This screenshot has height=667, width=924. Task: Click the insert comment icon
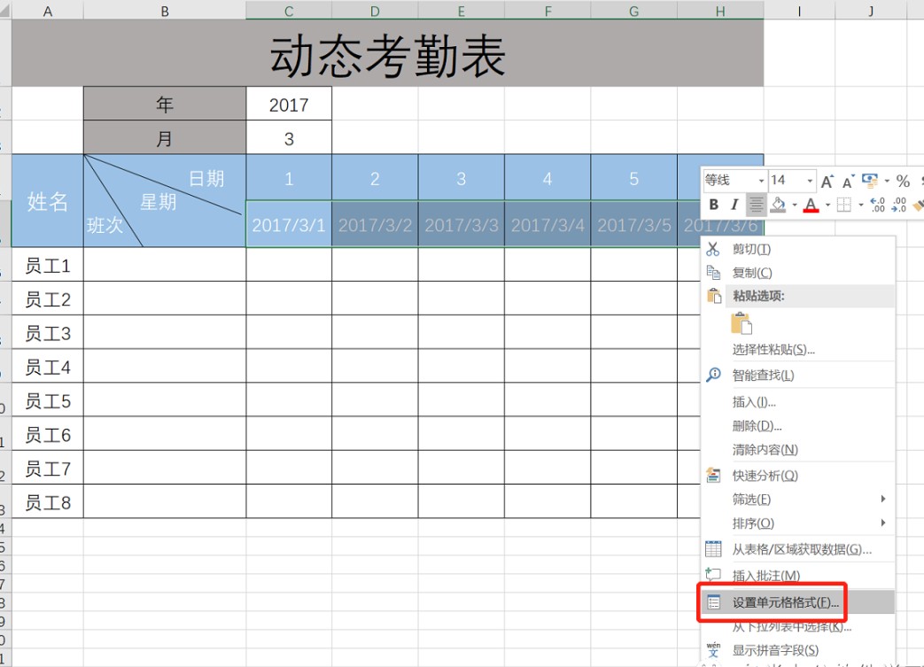(713, 574)
